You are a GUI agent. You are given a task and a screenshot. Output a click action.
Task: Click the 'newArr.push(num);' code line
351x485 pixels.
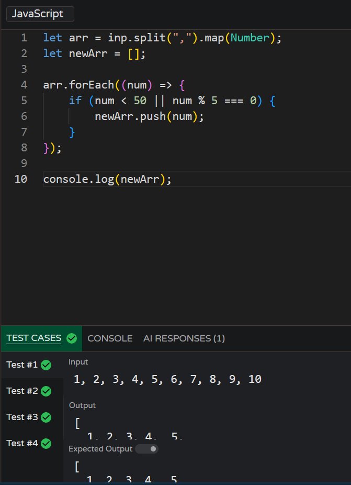coord(149,116)
